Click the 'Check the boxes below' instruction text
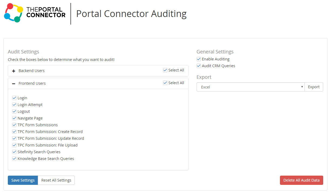 click(x=61, y=60)
